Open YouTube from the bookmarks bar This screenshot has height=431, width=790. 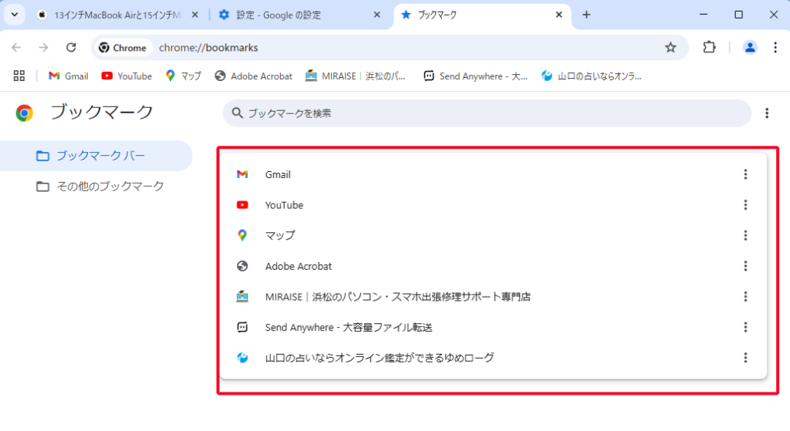(127, 76)
